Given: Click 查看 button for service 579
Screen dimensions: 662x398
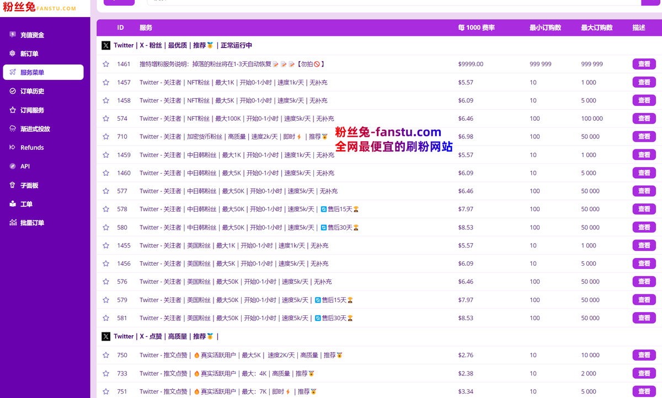Looking at the screenshot, I should (644, 300).
